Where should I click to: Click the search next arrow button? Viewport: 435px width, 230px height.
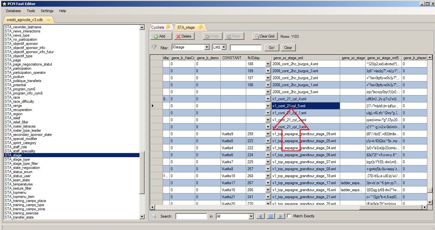tap(280, 216)
